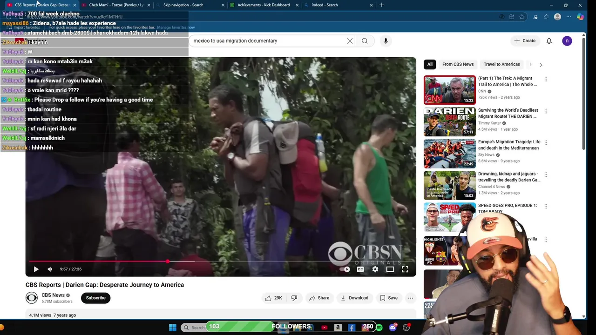Image resolution: width=596 pixels, height=335 pixels.
Task: Close the Cheb Mami tab
Action: click(149, 5)
